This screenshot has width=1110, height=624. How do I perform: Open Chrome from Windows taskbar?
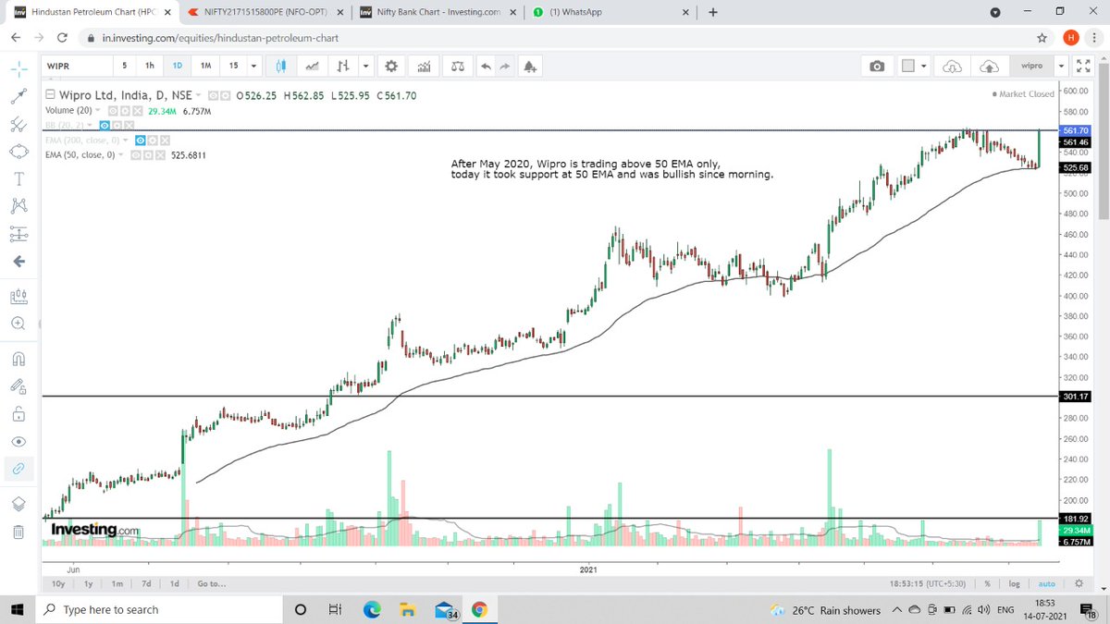479,610
